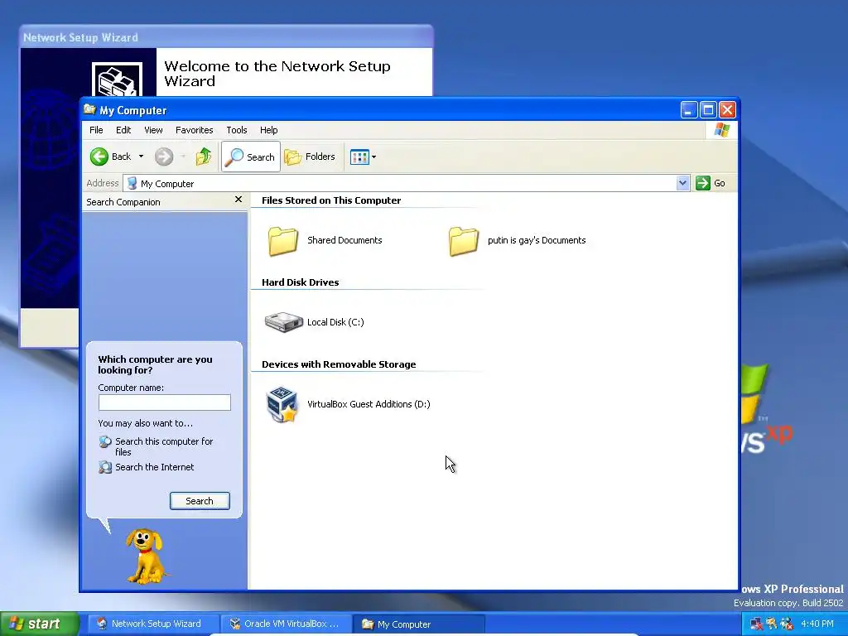Select the putin is gay's Documents folder icon
This screenshot has height=636, width=848.
464,241
